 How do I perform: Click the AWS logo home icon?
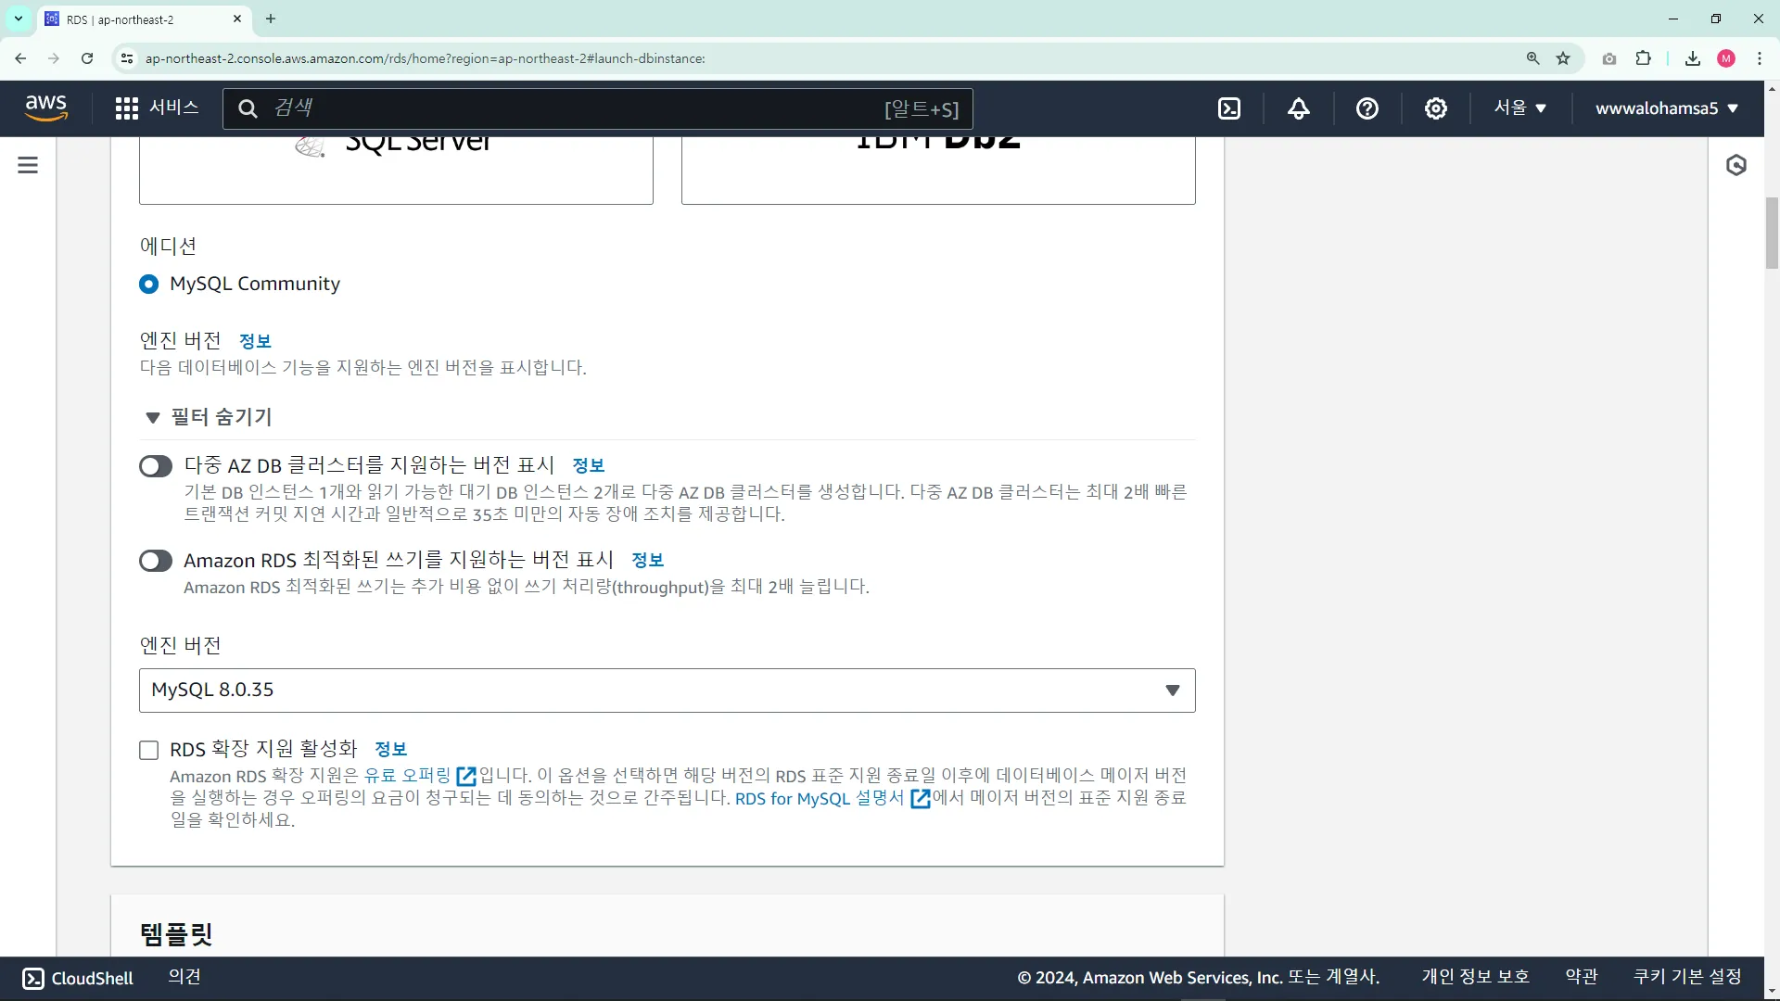[x=46, y=108]
